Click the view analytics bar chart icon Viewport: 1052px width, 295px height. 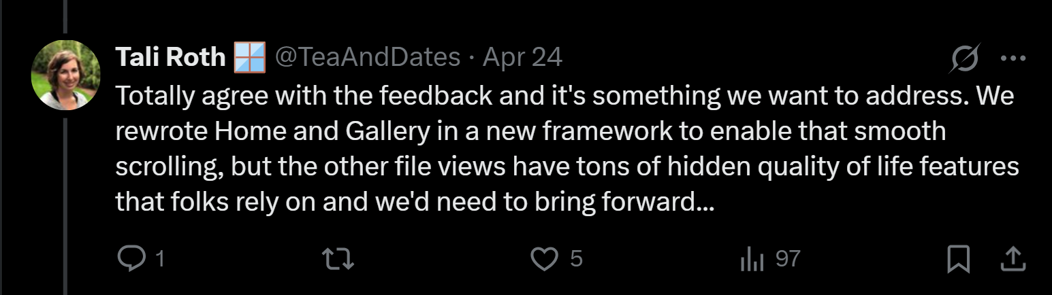coord(752,259)
